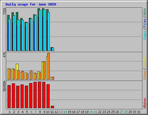Select green weekend day 28 label

(126, 112)
